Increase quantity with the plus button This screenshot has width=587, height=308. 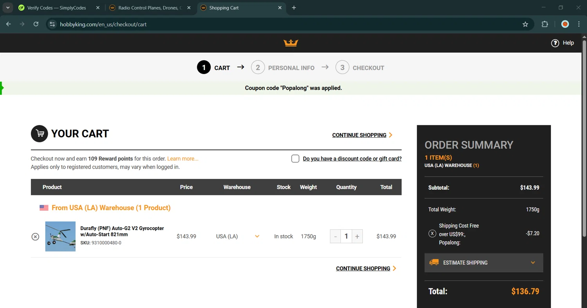(x=357, y=236)
